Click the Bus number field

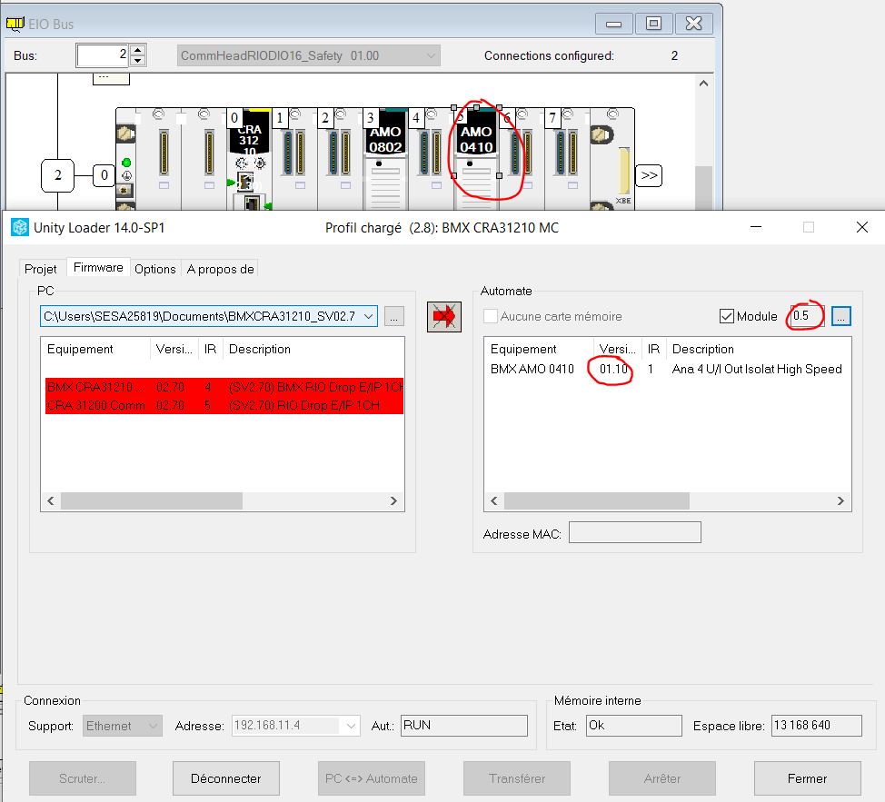coord(103,55)
